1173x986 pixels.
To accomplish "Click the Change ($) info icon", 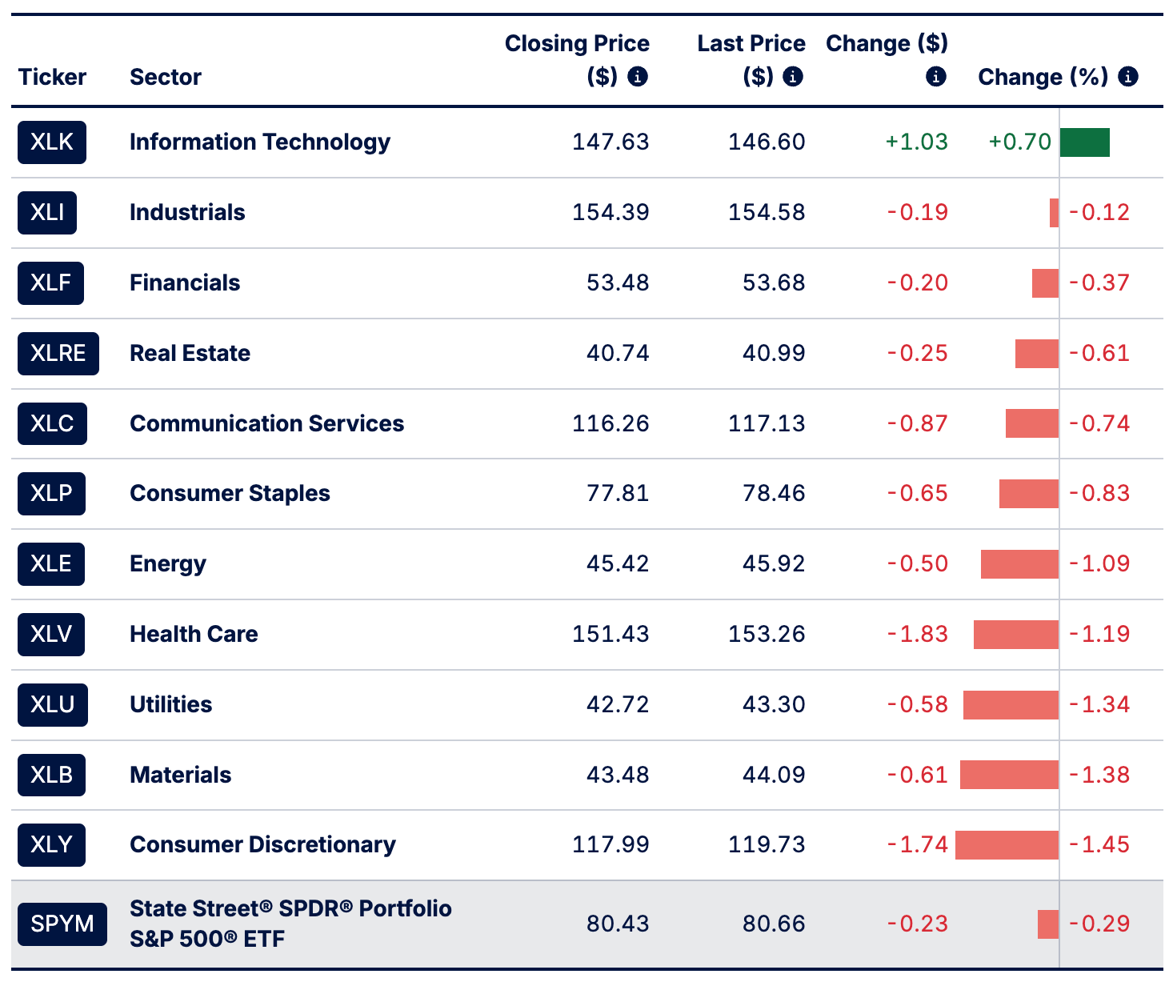I will 936,77.
